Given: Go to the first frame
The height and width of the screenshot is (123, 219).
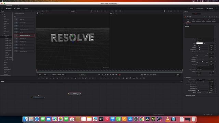Looking at the screenshot, I should [x=99, y=75].
